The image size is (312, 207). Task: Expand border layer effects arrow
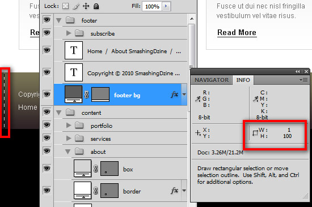(x=184, y=191)
